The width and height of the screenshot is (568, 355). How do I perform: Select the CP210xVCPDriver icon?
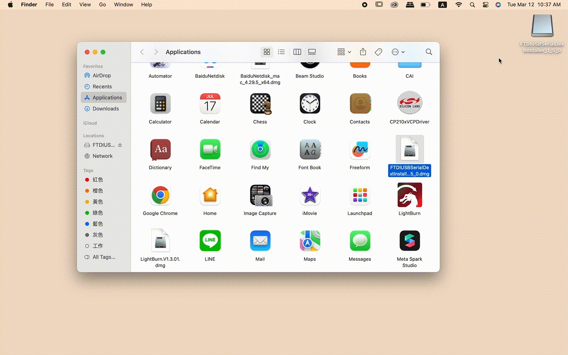pos(409,104)
